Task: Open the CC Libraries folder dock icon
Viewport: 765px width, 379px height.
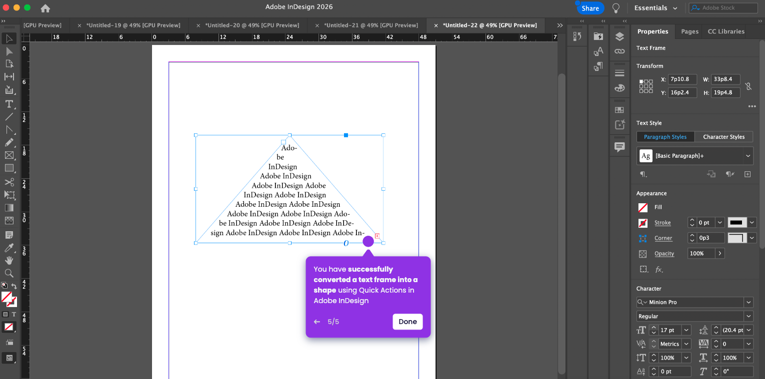Action: pyautogui.click(x=598, y=36)
